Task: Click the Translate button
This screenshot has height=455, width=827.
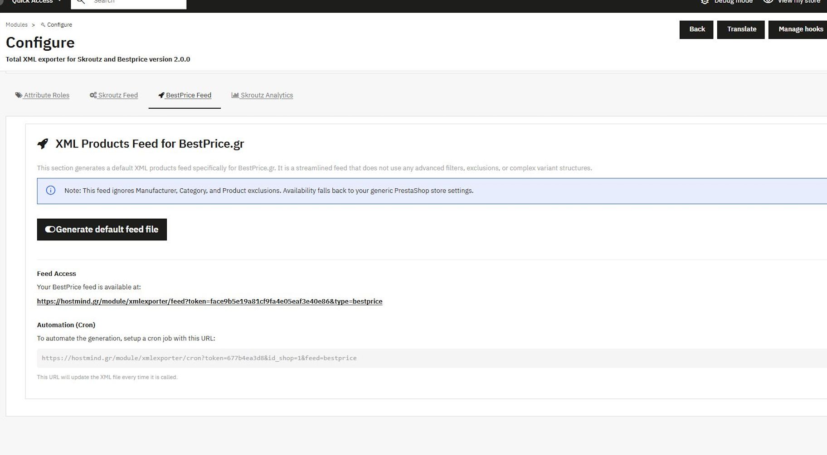Action: [x=741, y=29]
